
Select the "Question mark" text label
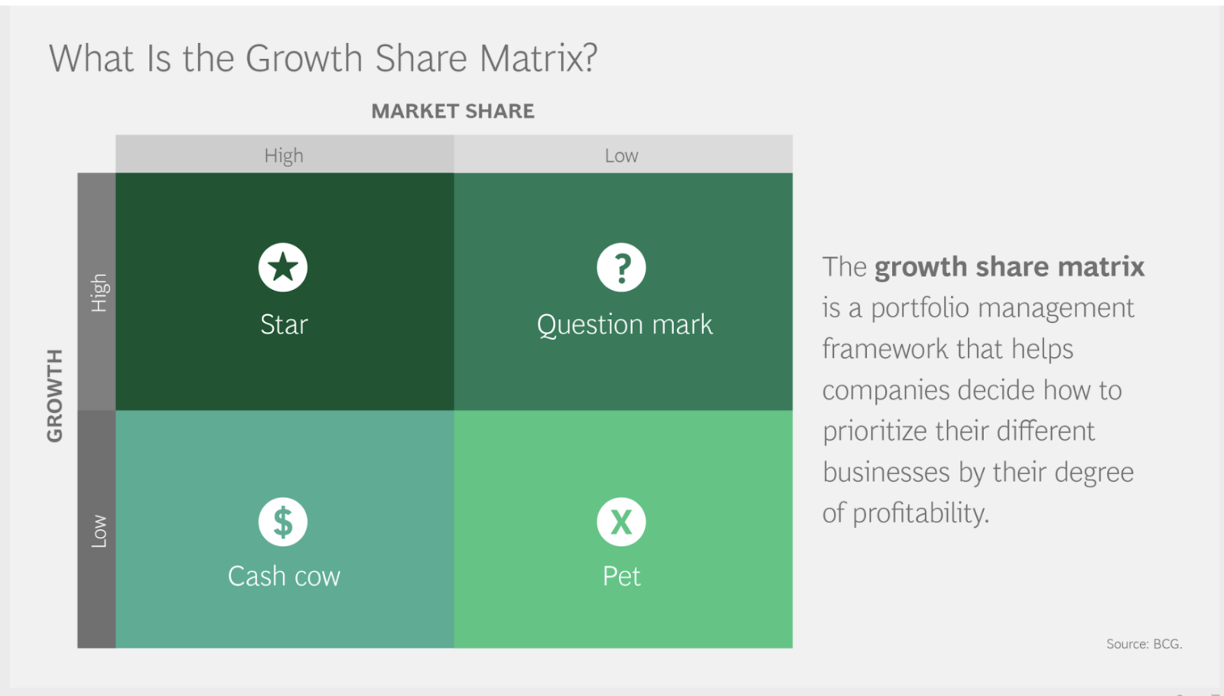(x=624, y=324)
